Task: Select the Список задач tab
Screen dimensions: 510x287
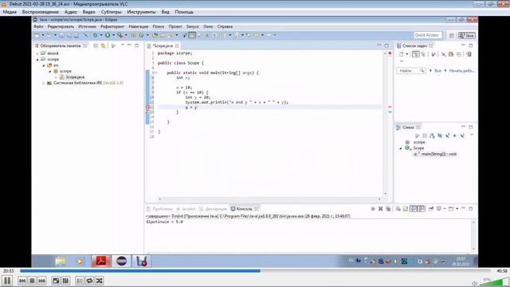Action: tap(415, 46)
